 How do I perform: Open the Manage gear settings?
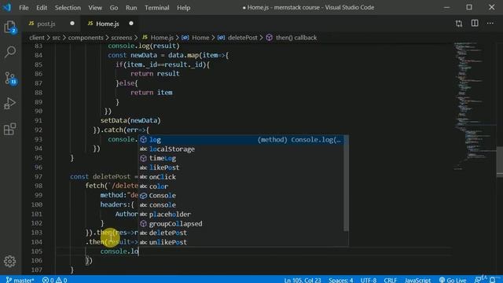click(9, 262)
